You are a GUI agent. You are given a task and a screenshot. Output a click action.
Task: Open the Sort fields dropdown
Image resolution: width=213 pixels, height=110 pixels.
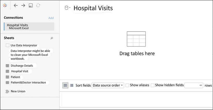[108, 85]
